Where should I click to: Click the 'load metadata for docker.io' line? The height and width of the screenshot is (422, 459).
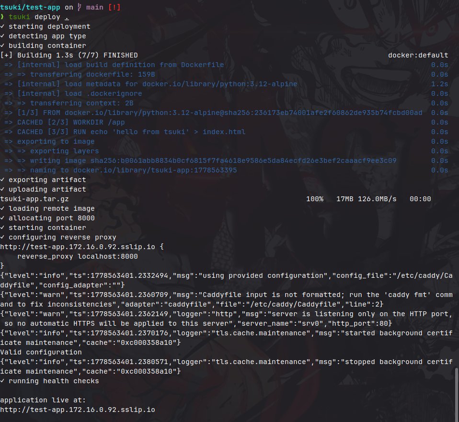[151, 84]
